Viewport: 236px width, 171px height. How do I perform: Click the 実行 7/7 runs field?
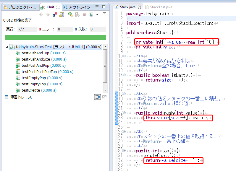(27, 29)
